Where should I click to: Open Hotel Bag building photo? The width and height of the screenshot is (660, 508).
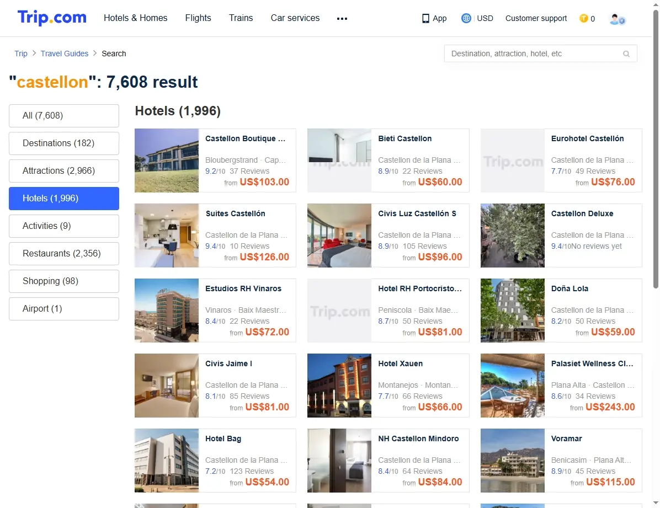(166, 461)
